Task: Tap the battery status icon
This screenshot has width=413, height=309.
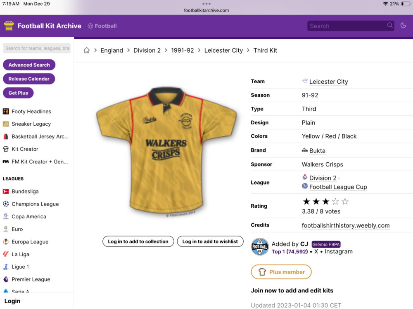Action: point(406,4)
